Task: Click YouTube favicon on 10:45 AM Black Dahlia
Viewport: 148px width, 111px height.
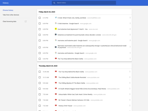Action: (x=56, y=72)
